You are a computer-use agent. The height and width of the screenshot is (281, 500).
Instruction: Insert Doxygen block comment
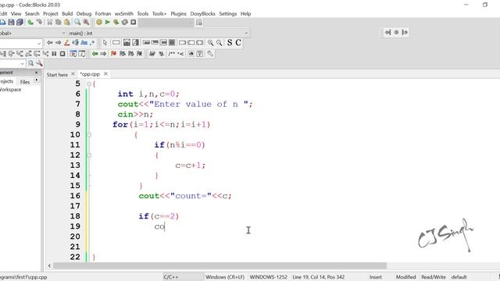172,54
